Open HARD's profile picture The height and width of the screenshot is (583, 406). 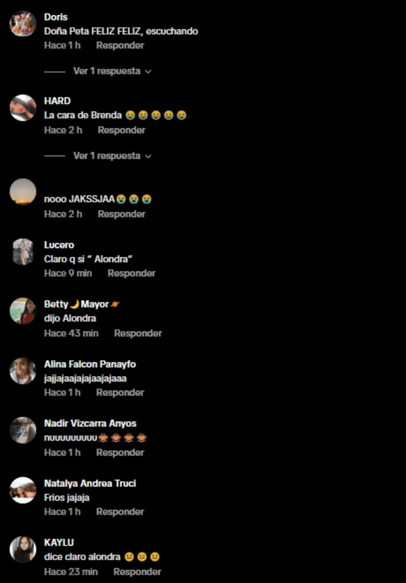(22, 108)
